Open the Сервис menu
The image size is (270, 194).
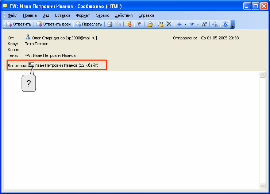tap(102, 15)
